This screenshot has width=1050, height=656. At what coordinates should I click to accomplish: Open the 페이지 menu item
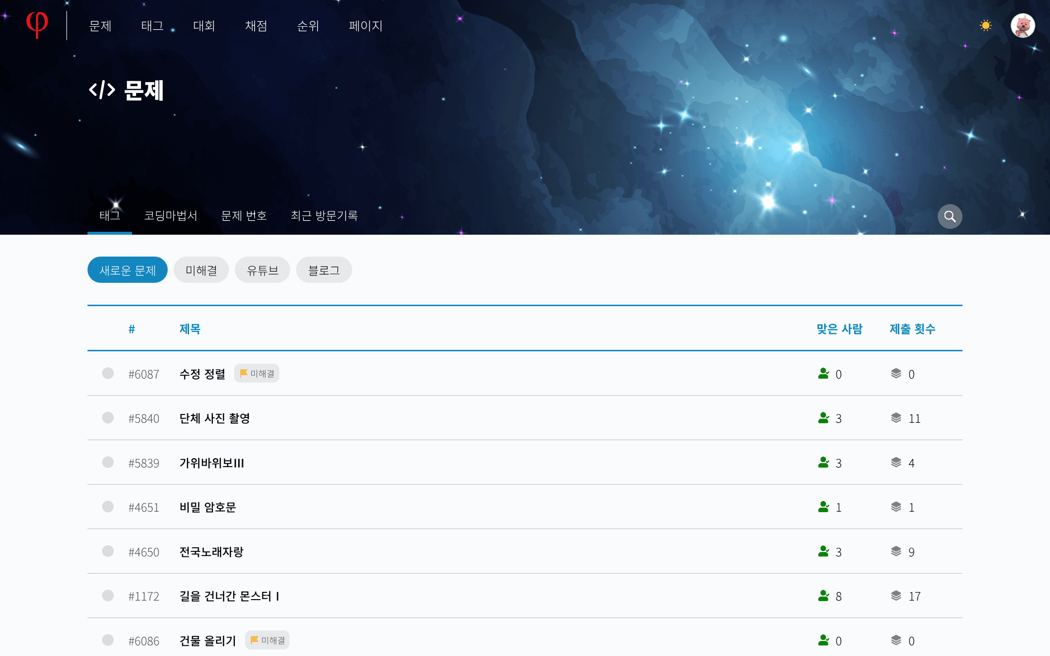coord(366,26)
